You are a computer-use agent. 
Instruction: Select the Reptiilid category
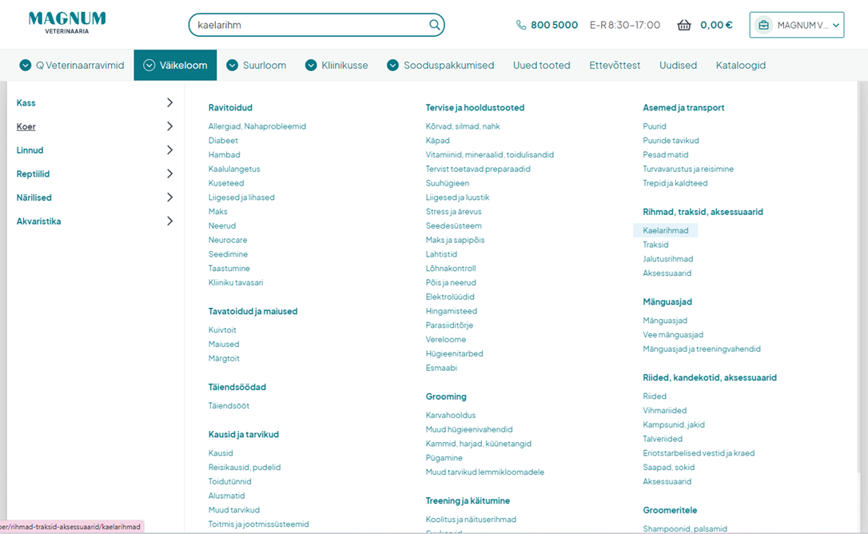[34, 174]
